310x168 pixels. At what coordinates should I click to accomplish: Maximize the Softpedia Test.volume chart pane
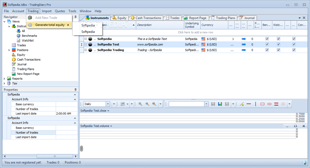point(295,126)
